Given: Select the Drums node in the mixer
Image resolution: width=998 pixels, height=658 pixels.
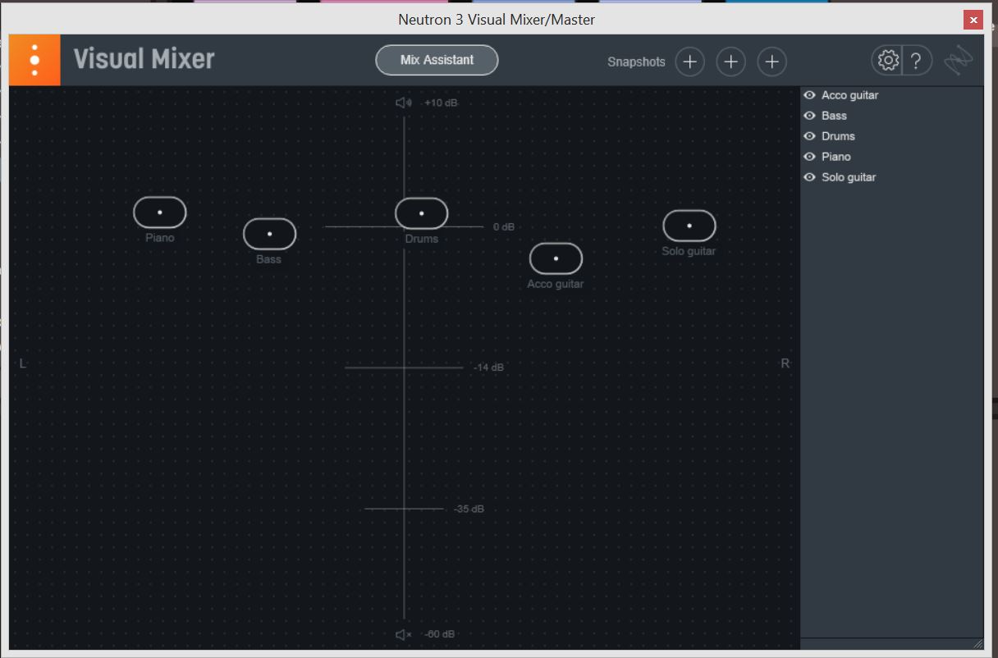Looking at the screenshot, I should tap(421, 213).
